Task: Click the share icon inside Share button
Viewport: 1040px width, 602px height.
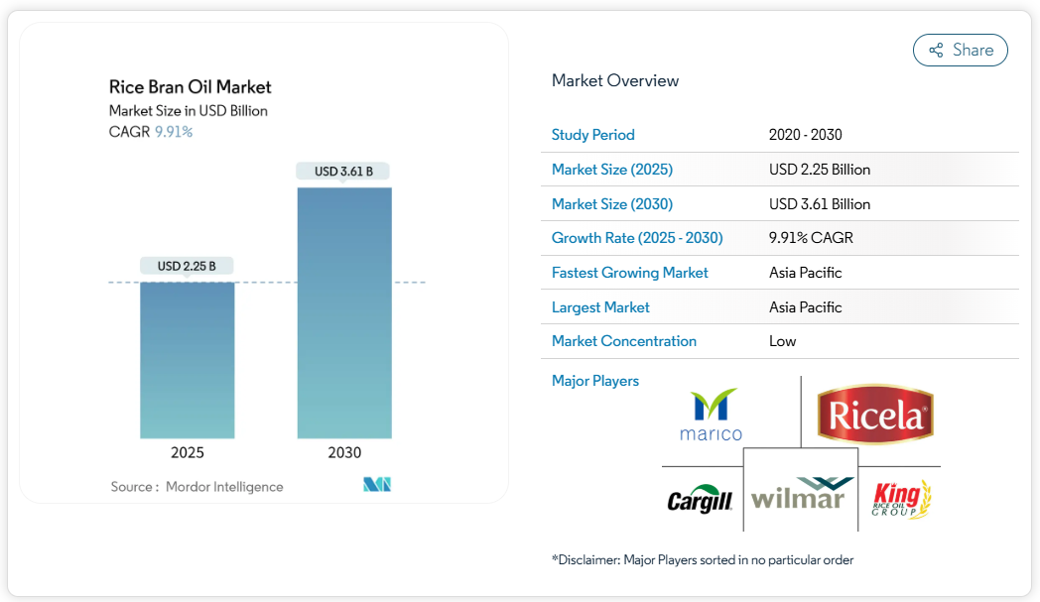Action: click(x=935, y=51)
